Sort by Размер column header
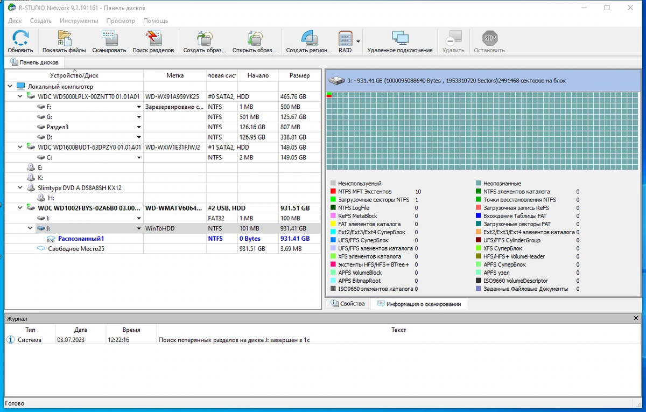This screenshot has height=412, width=646. (300, 75)
